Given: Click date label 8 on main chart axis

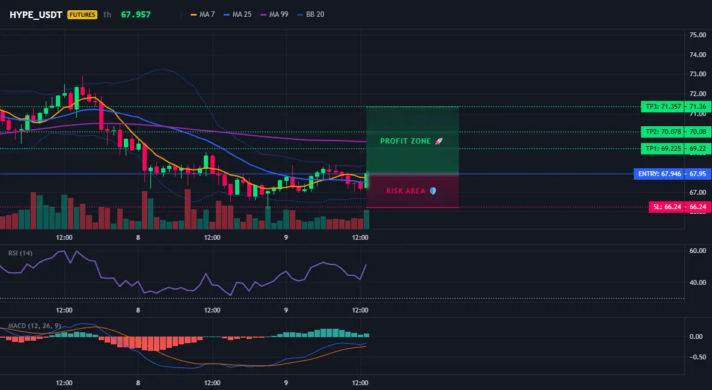Looking at the screenshot, I should [x=138, y=237].
